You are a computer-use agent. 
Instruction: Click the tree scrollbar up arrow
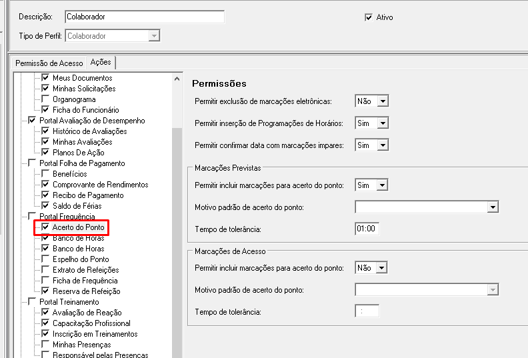coord(177,79)
